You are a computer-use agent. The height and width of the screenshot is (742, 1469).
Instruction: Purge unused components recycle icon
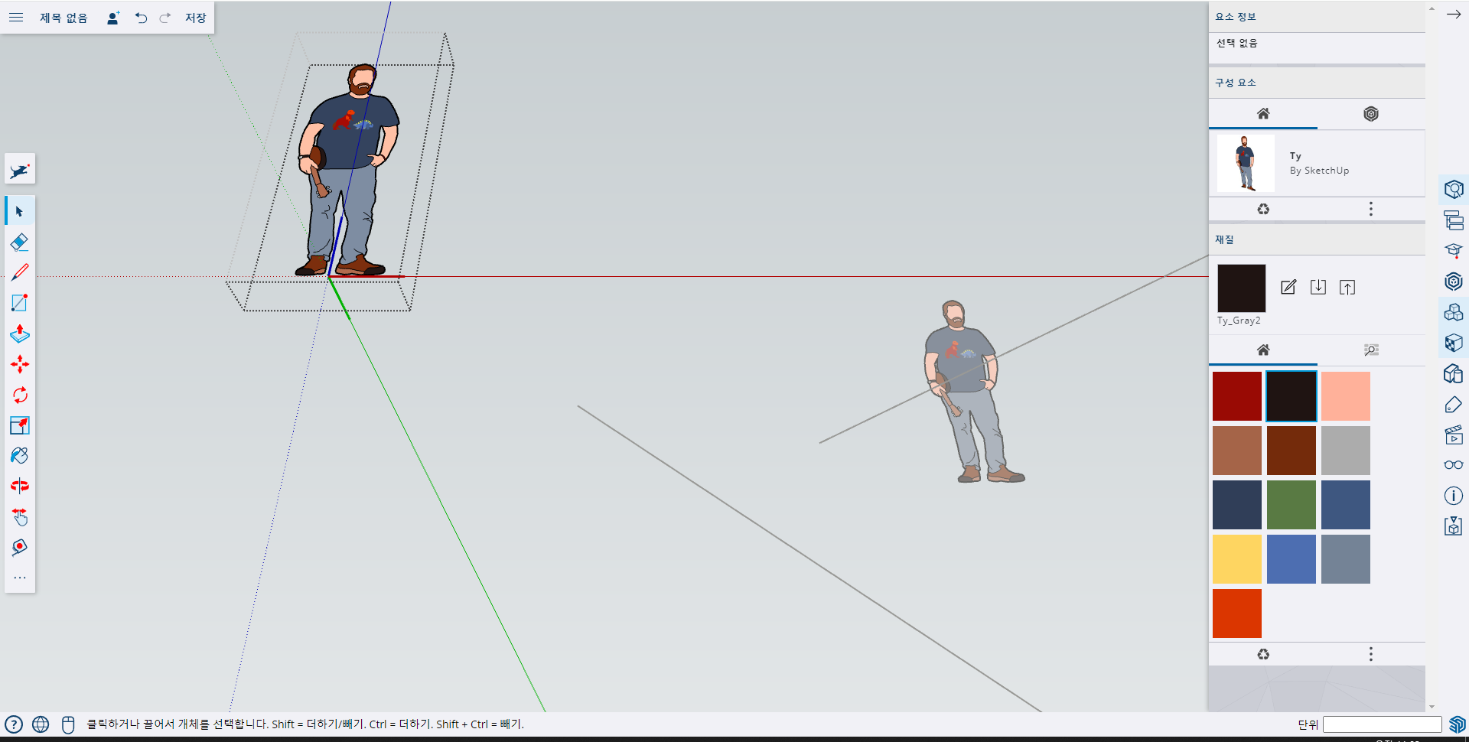[1263, 209]
